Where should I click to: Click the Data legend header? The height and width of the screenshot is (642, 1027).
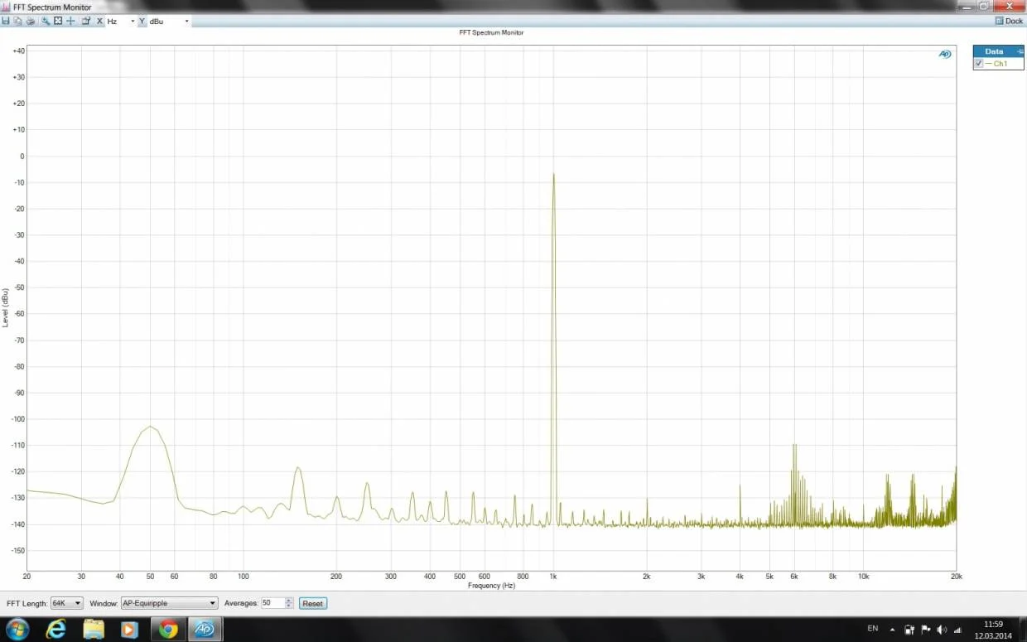point(998,51)
